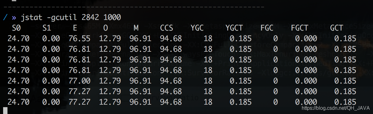Screen dimensions: 373x114
Task: Click the GCT column header
Action: (336, 28)
